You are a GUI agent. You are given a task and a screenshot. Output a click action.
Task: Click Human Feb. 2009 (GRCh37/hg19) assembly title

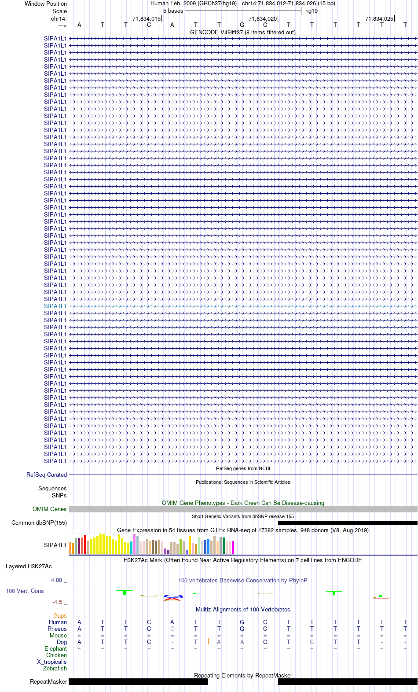click(x=194, y=4)
